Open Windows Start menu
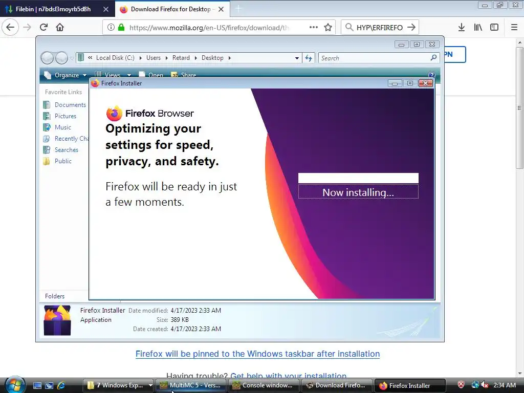The height and width of the screenshot is (393, 524). (15, 385)
